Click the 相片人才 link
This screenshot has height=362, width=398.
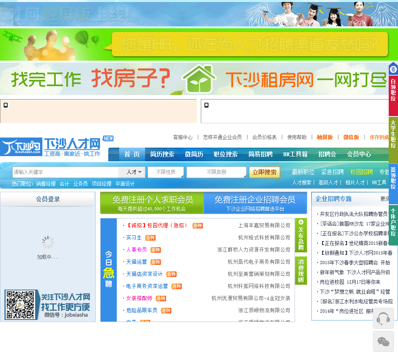tap(355, 183)
